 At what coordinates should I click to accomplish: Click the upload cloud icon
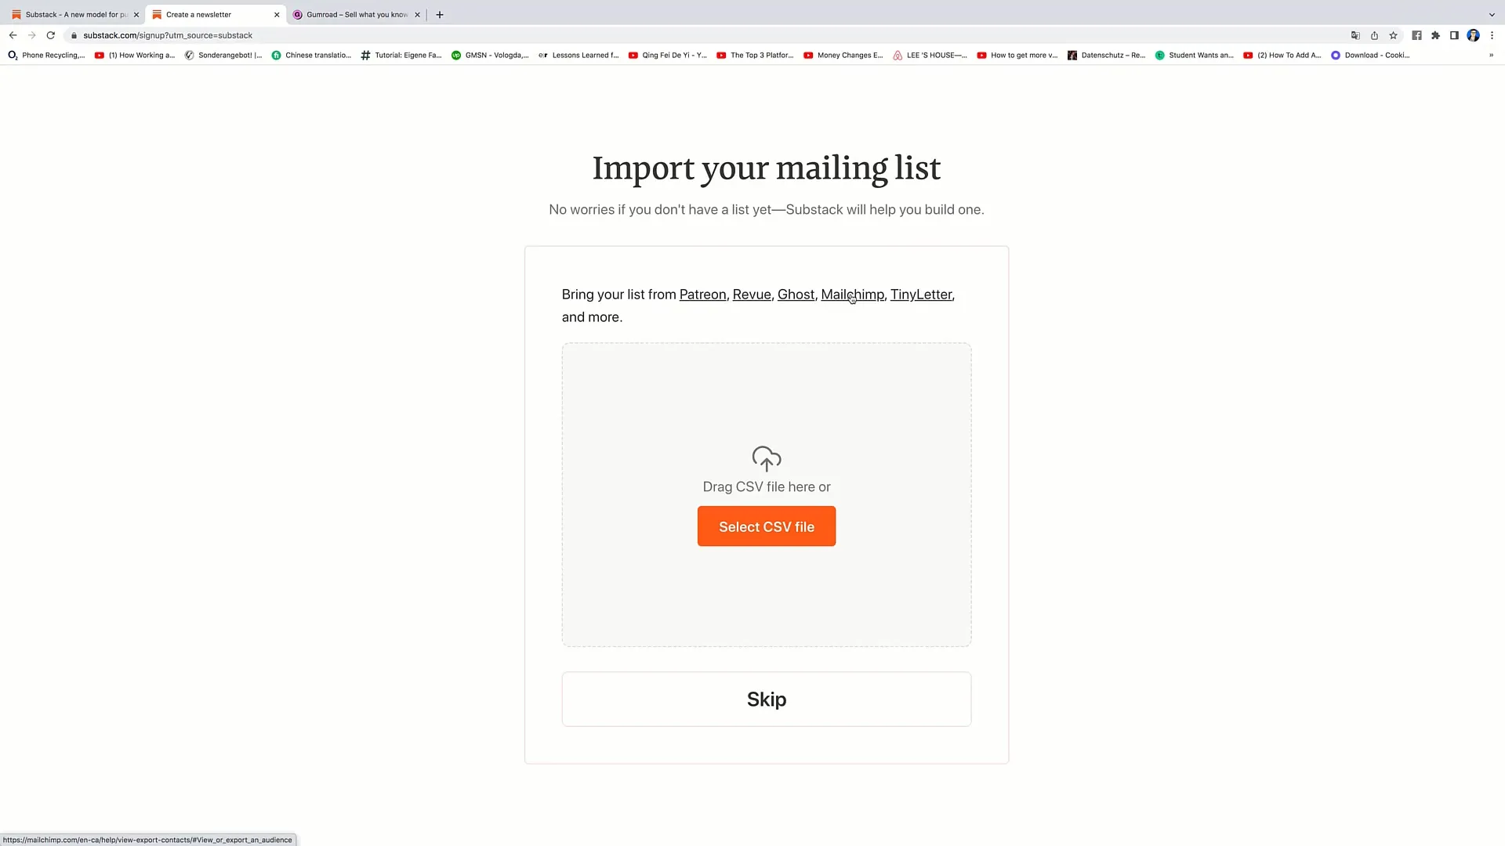click(x=767, y=457)
